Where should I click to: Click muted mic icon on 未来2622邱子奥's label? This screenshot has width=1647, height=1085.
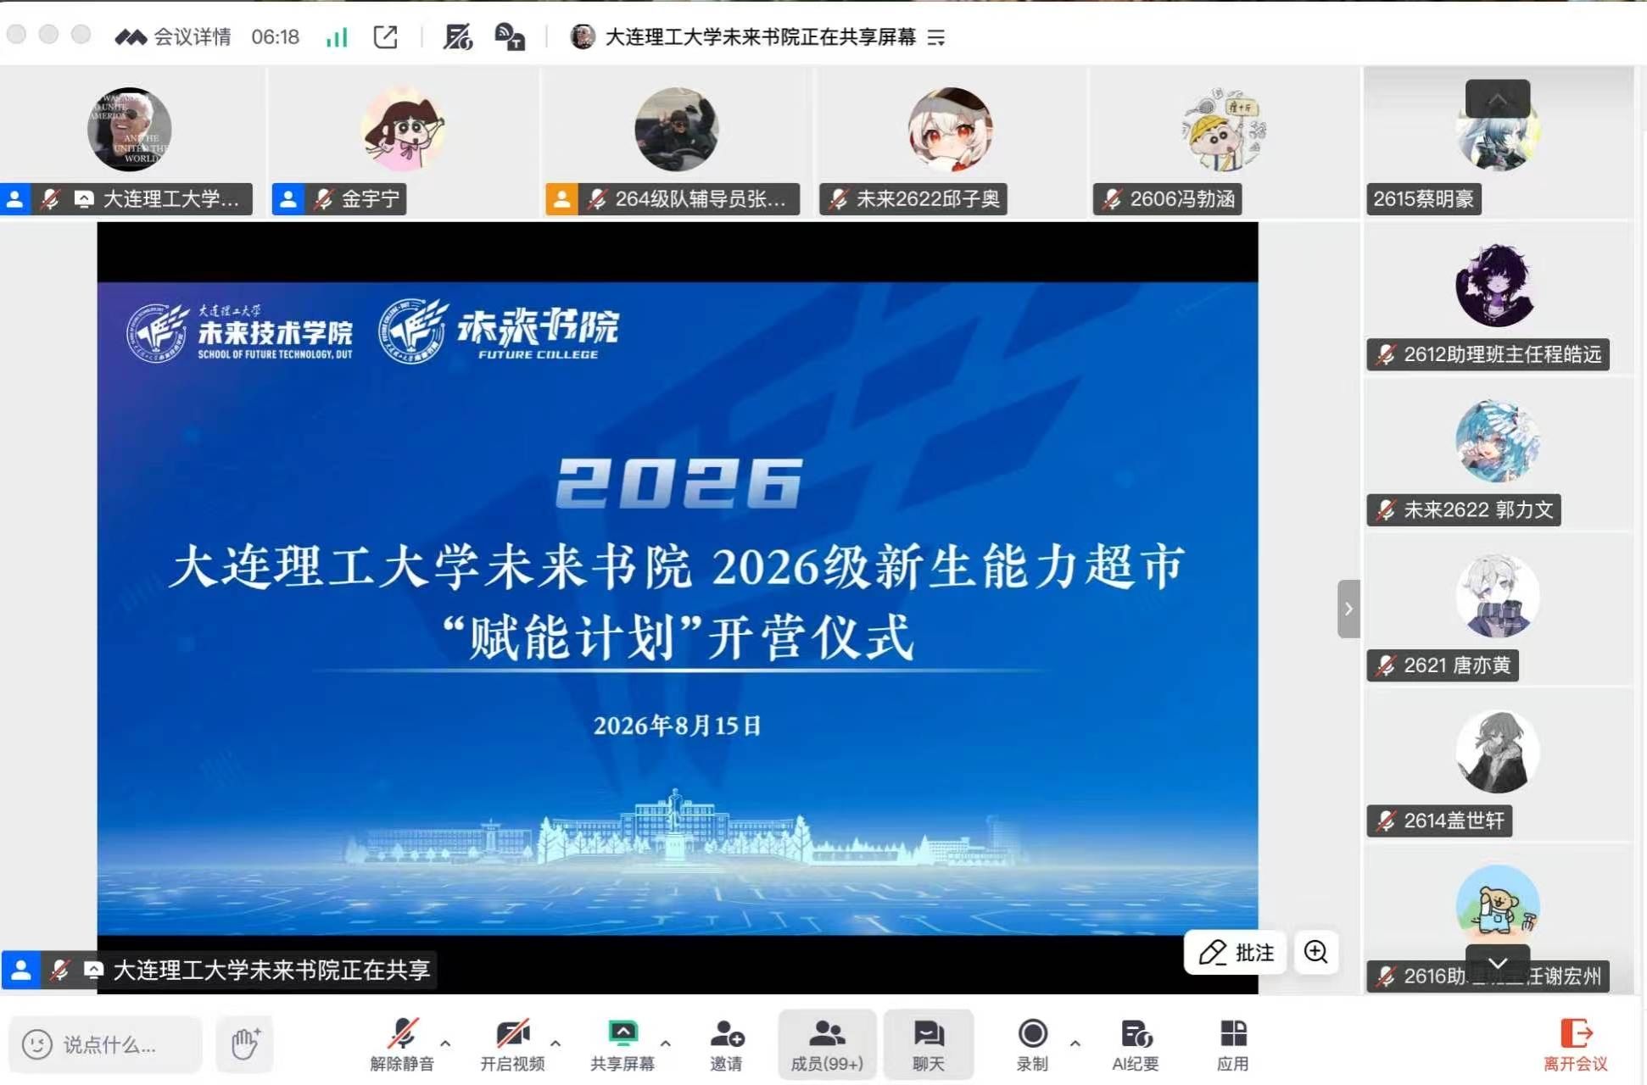838,199
